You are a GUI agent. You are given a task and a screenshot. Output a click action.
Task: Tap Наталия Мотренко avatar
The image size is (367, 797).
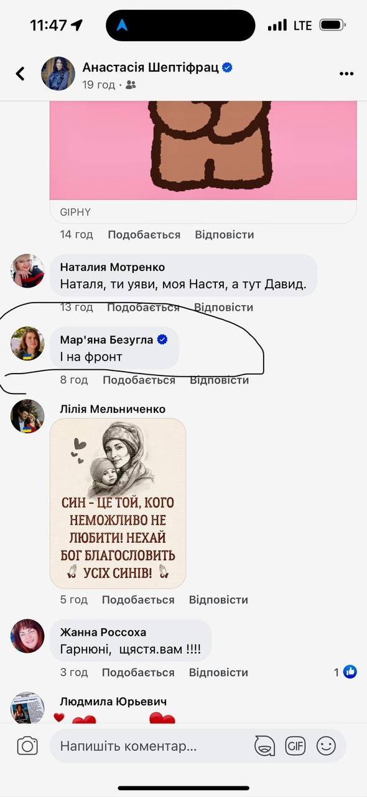tap(28, 271)
